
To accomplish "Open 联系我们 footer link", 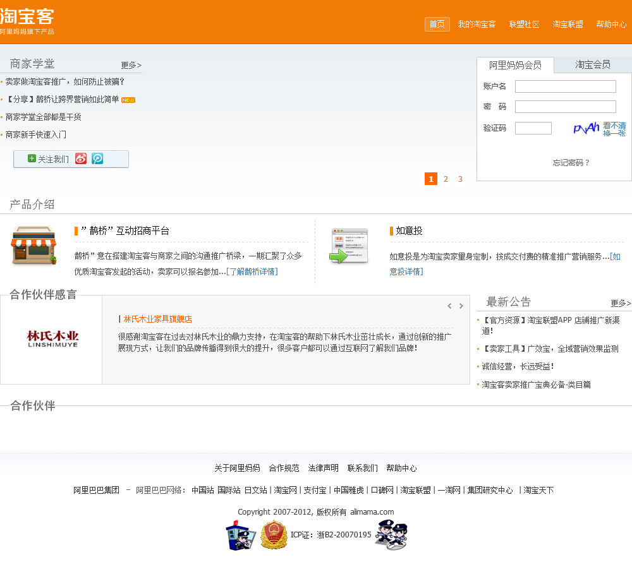I will [x=363, y=468].
